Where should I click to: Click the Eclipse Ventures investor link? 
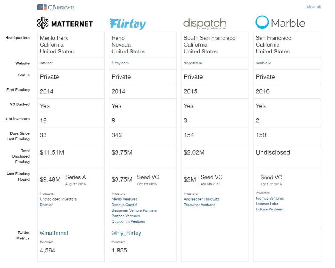click(x=269, y=209)
